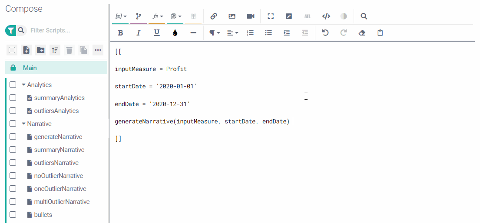Insert a hyperlink via the link icon
The width and height of the screenshot is (480, 223).
coord(214,16)
